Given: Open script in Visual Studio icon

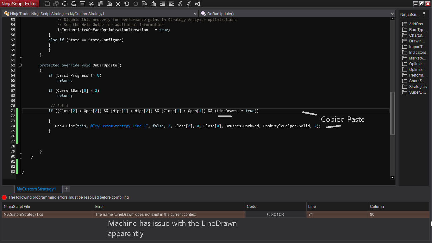Looking at the screenshot, I should [198, 4].
